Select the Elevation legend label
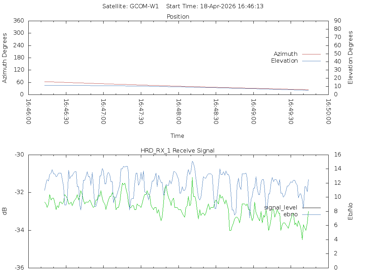Viewport: 367px width, 275px height. (x=284, y=61)
